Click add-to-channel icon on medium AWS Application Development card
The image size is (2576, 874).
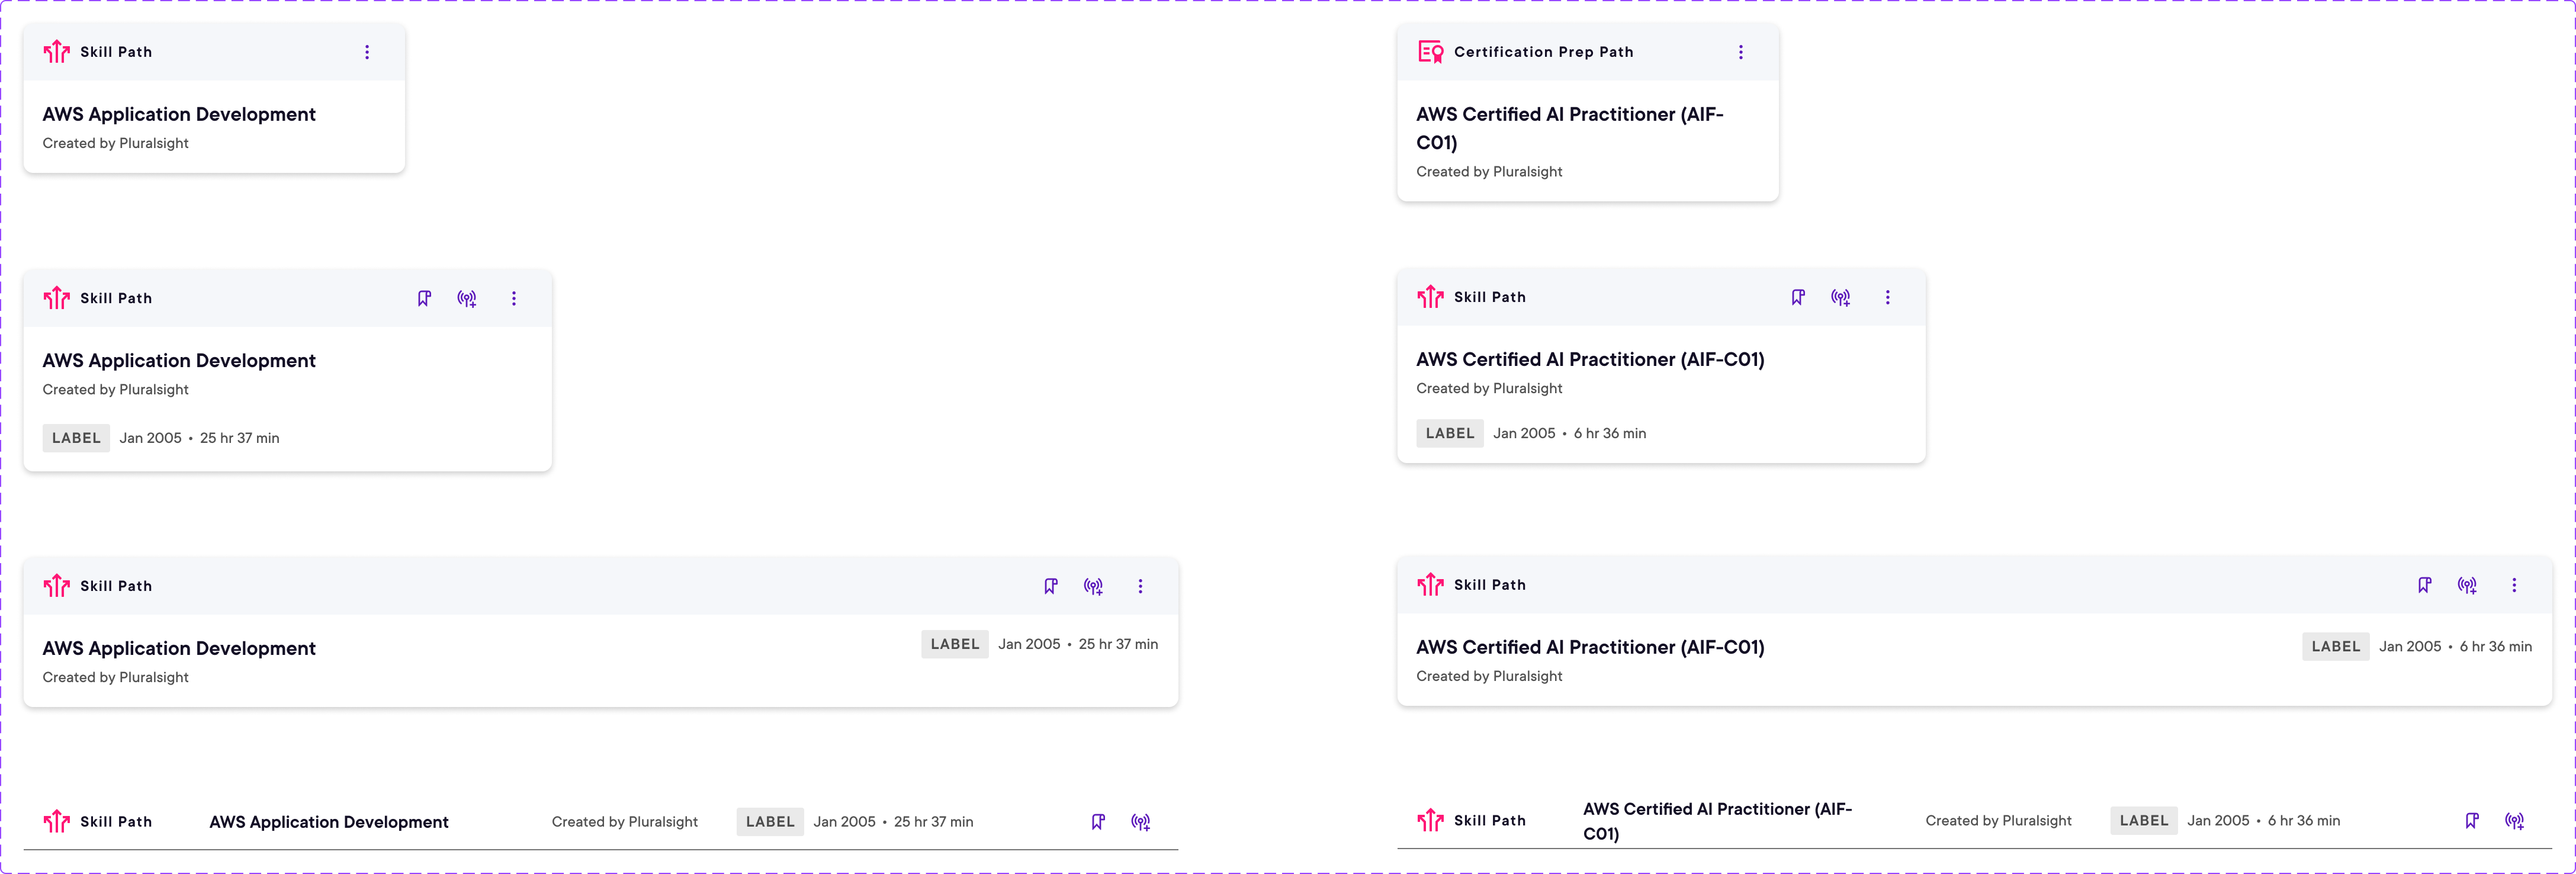[467, 298]
